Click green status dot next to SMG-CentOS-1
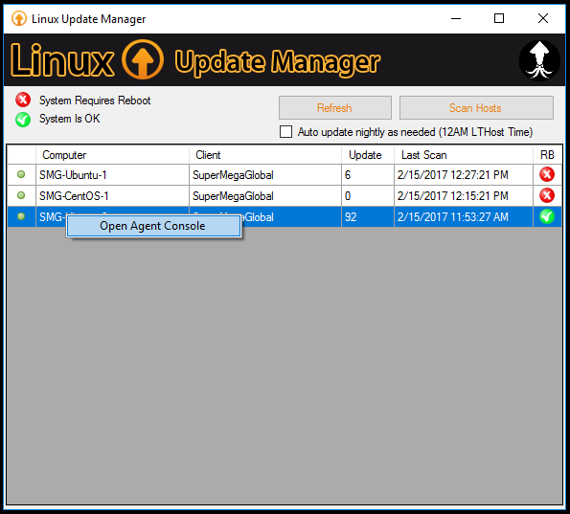This screenshot has height=514, width=570. coord(21,195)
